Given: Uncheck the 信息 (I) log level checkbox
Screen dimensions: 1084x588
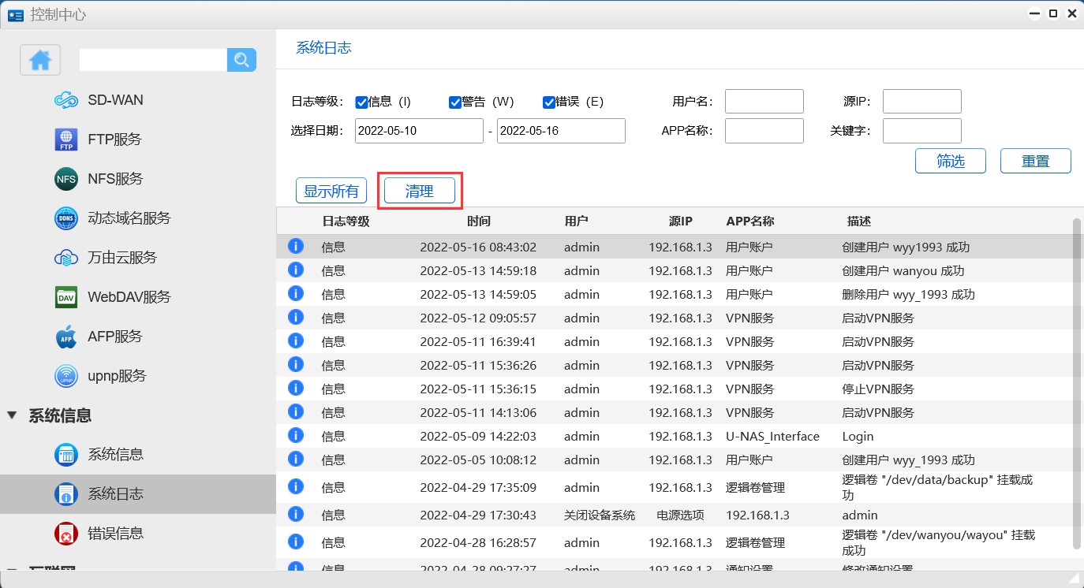Looking at the screenshot, I should [x=362, y=102].
